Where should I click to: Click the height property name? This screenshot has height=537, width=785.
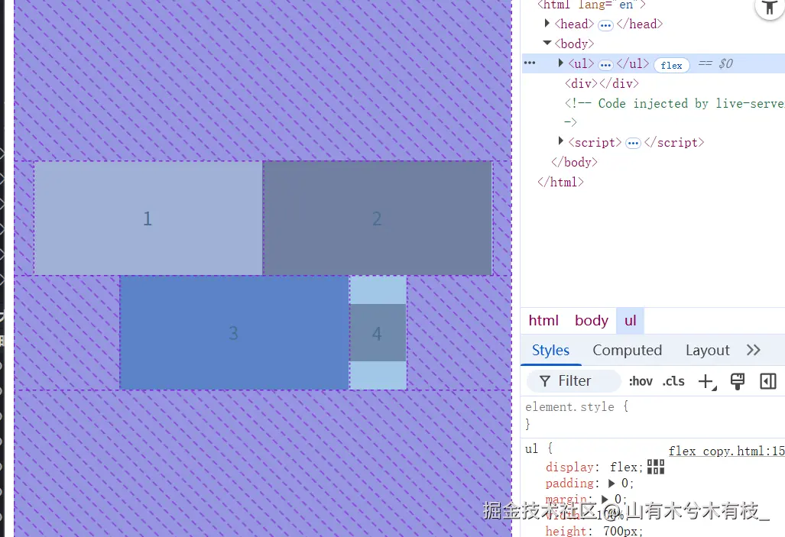[566, 530]
